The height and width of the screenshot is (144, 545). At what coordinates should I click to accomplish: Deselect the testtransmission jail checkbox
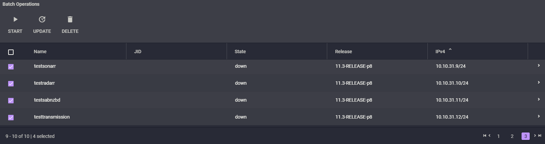(11, 118)
